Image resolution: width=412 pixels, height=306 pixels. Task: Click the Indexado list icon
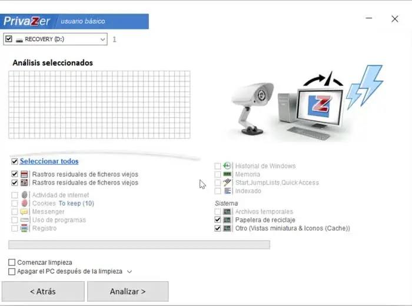(x=227, y=191)
